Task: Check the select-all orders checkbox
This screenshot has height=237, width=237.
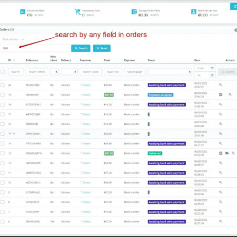Action: pyautogui.click(x=3, y=72)
